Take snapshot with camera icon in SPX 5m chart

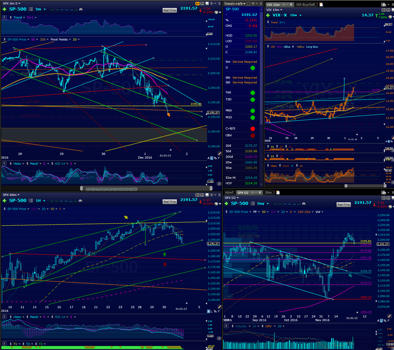(x=81, y=9)
